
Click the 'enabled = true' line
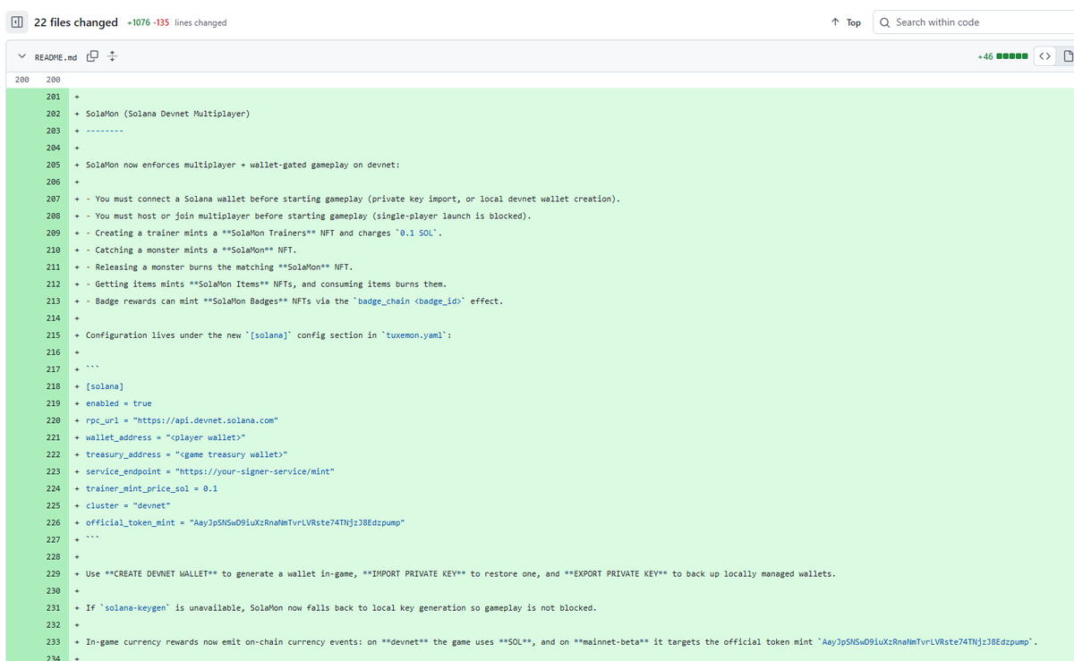pyautogui.click(x=119, y=403)
